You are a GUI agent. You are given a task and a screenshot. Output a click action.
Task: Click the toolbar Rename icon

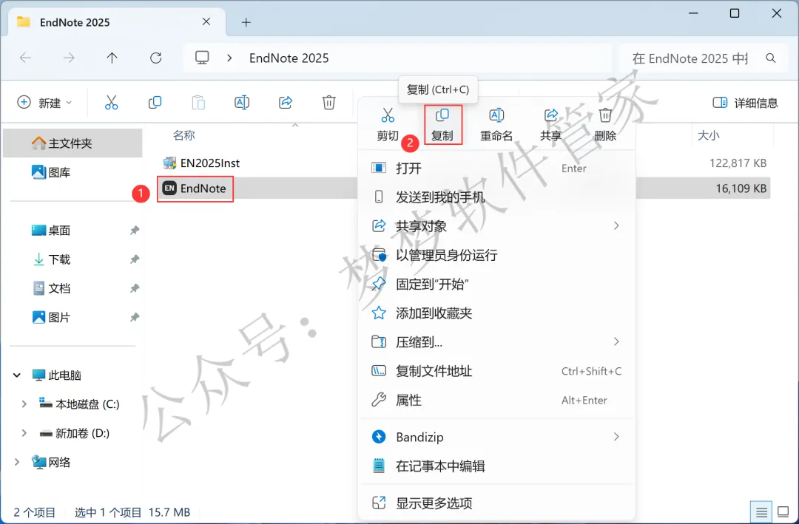click(241, 102)
